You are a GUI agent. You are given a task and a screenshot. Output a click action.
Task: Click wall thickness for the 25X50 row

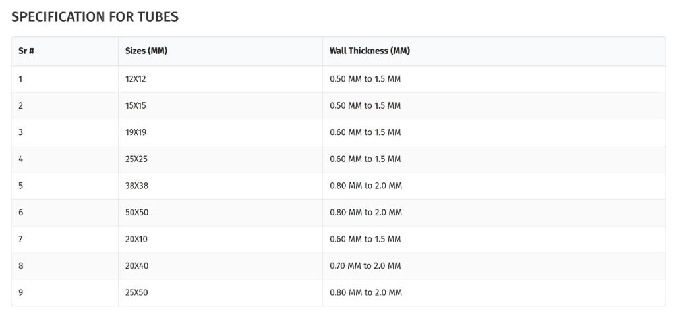coord(365,292)
